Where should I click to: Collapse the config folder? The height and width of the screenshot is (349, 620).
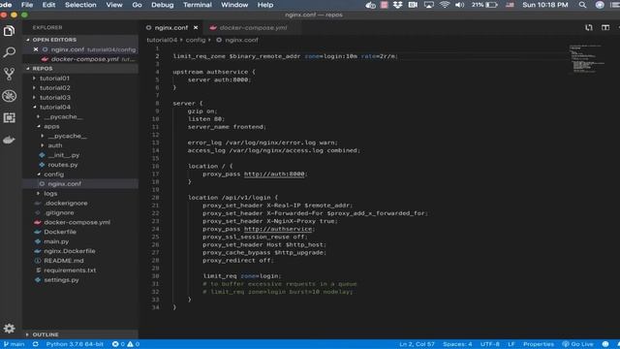[54, 174]
